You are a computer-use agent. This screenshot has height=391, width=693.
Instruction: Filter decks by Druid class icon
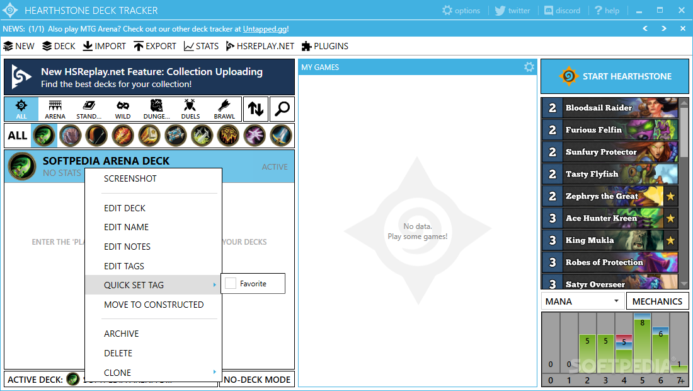(x=71, y=136)
